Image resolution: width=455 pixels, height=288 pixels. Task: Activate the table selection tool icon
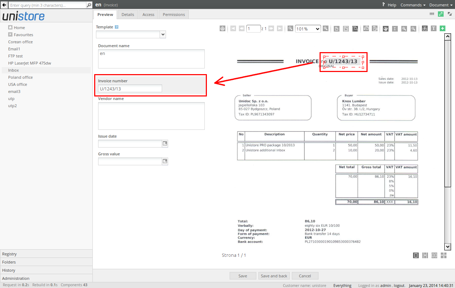pyautogui.click(x=425, y=29)
